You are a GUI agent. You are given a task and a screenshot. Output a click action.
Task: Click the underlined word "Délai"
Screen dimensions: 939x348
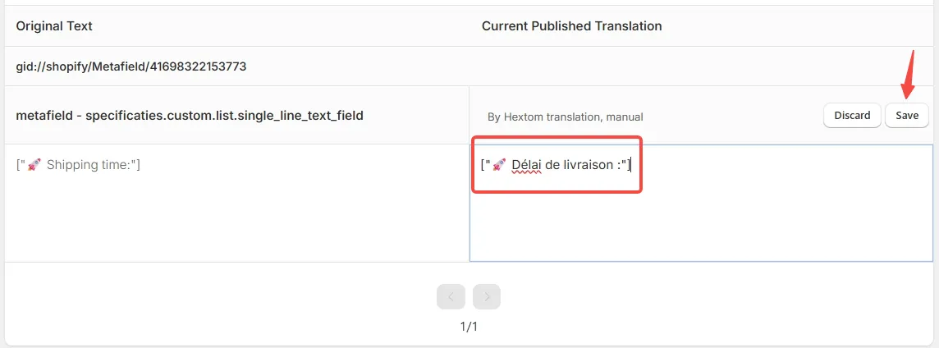pyautogui.click(x=527, y=165)
